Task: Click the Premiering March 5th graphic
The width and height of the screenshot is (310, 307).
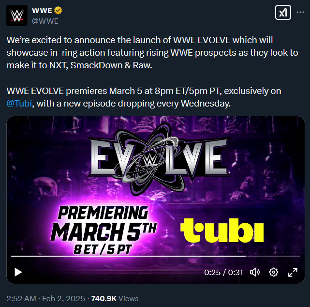Action: [103, 230]
